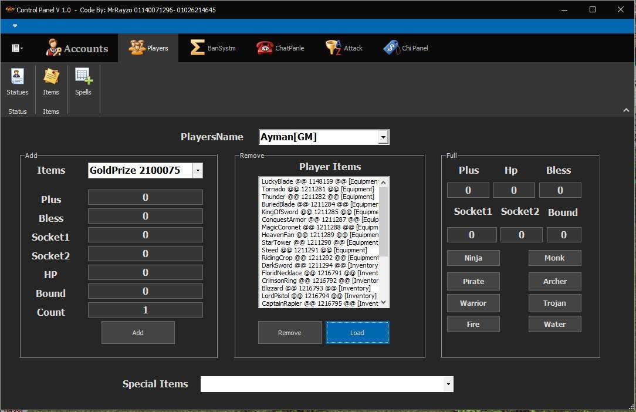Click the HP field in Add group
Image resolution: width=636 pixels, height=412 pixels.
point(145,272)
